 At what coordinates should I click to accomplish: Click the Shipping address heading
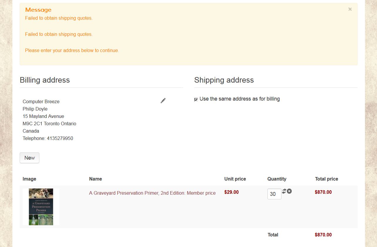click(x=224, y=80)
